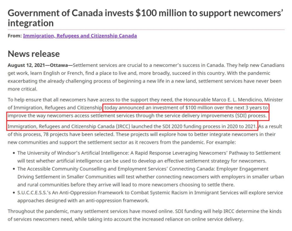
Task: Click the August 12, 2021 Ottawa dateline
Action: (40, 65)
